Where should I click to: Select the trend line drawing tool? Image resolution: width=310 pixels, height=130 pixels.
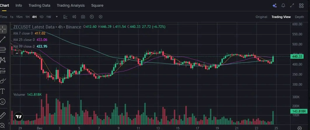pyautogui.click(x=3, y=39)
